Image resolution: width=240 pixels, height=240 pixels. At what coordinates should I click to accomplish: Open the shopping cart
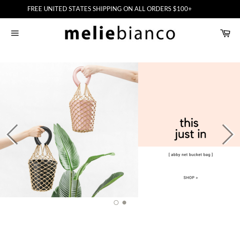coord(225,33)
